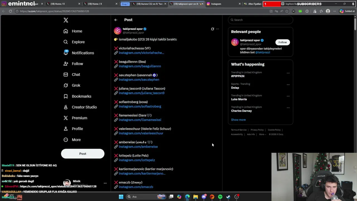Open options for Luke Morris trend

pyautogui.click(x=288, y=96)
